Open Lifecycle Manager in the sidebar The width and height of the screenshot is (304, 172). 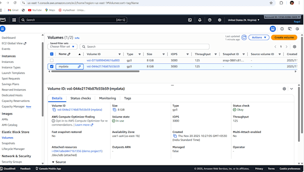pyautogui.click(x=13, y=149)
